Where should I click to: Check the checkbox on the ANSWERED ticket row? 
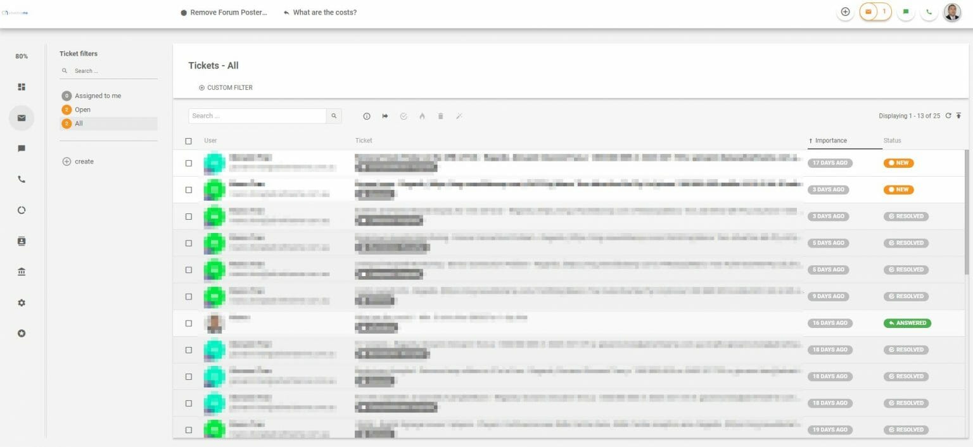[x=188, y=323]
